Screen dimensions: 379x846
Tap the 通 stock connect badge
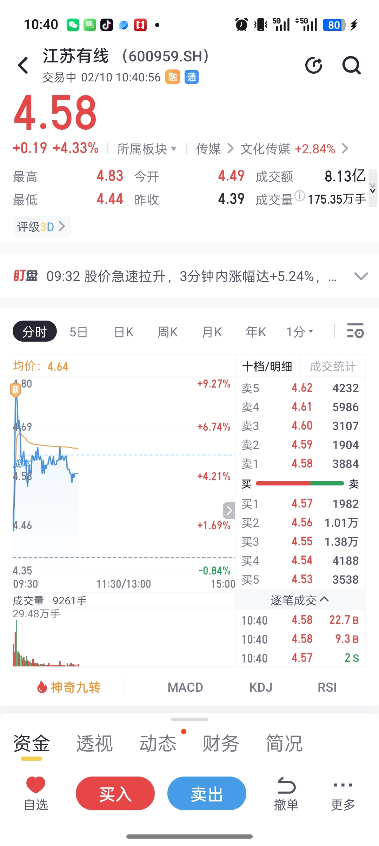192,77
